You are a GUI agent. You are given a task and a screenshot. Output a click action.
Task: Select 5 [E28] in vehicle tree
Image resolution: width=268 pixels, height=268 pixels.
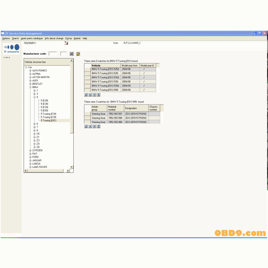[45, 100]
